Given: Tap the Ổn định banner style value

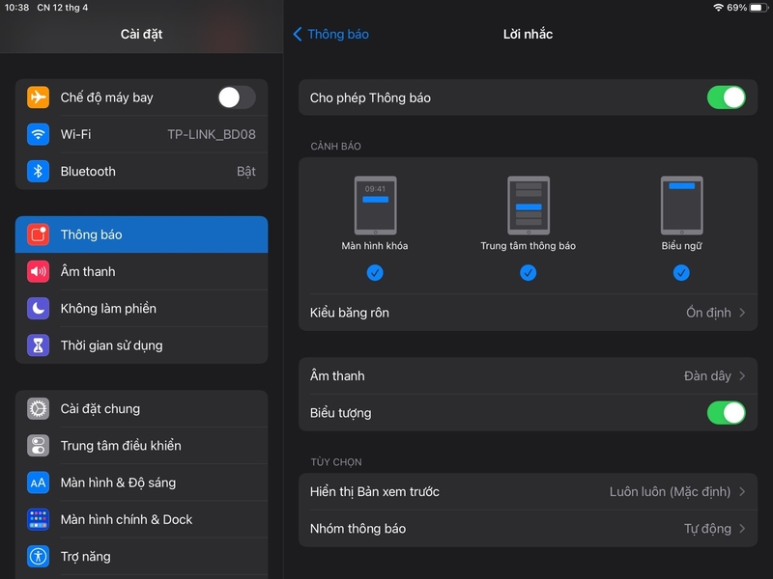Looking at the screenshot, I should coord(708,313).
